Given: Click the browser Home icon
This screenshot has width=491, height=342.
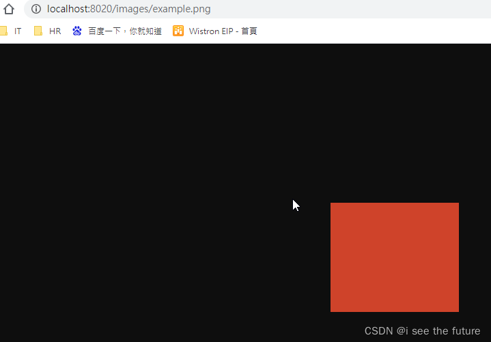Looking at the screenshot, I should pos(9,9).
